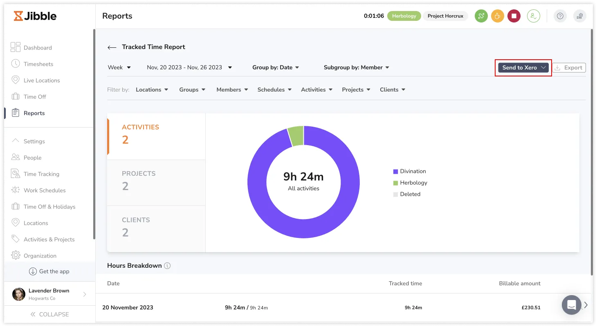Click the back arrow beside Tracked Time Report
Viewport: 597px width, 327px height.
(x=112, y=47)
